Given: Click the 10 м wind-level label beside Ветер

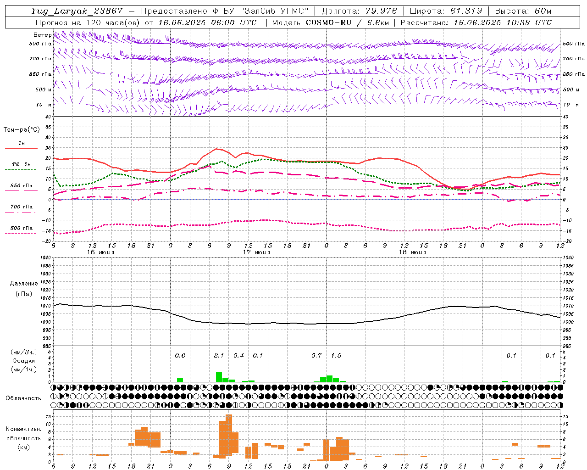Looking at the screenshot, I should (x=44, y=105).
